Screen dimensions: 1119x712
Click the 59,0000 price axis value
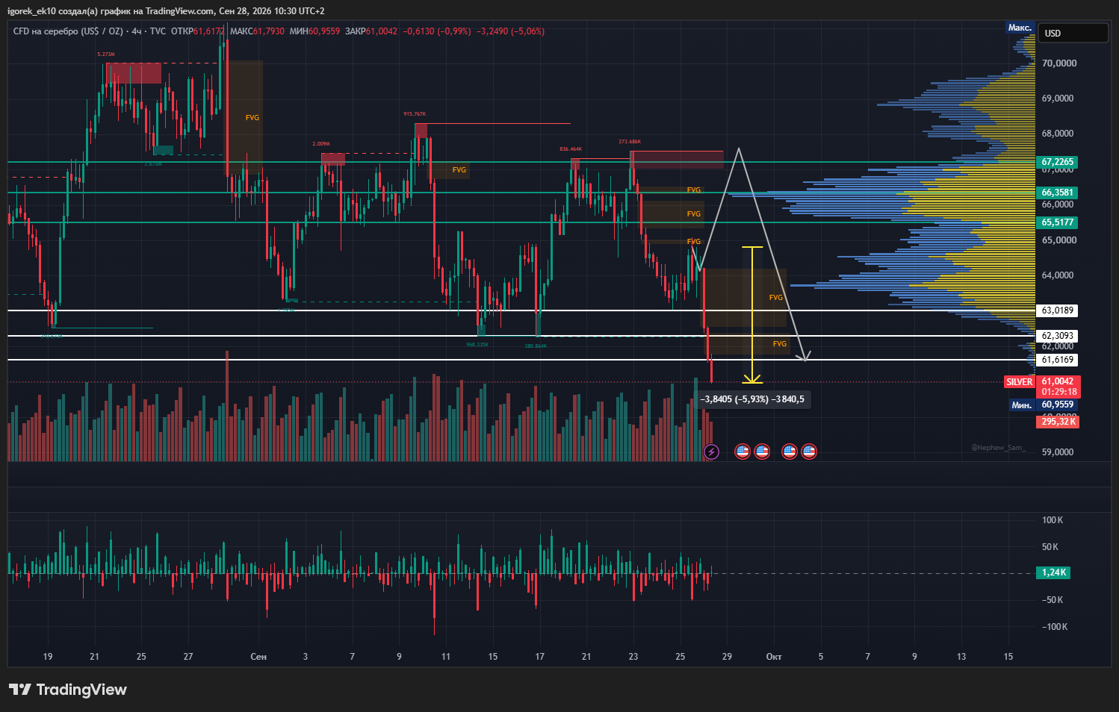1059,452
